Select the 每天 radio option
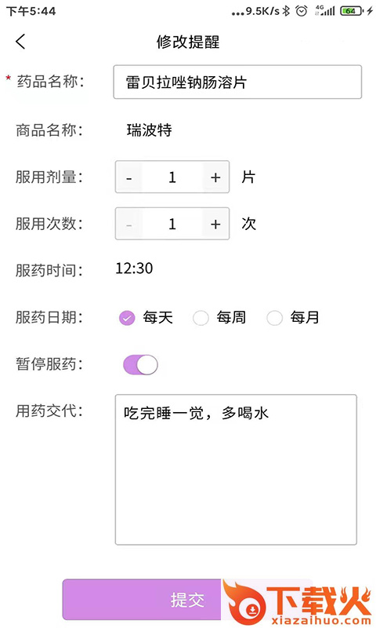 click(x=127, y=318)
